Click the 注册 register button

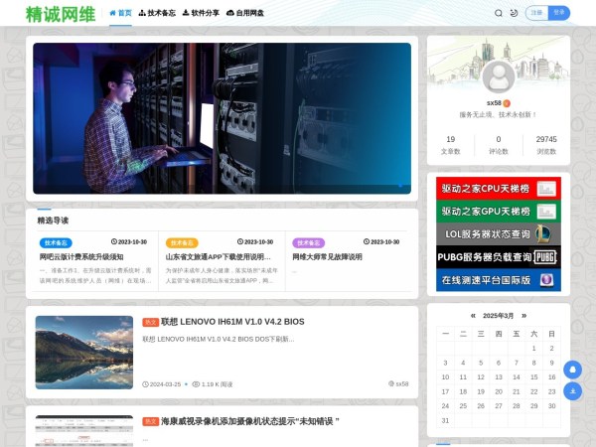(537, 13)
